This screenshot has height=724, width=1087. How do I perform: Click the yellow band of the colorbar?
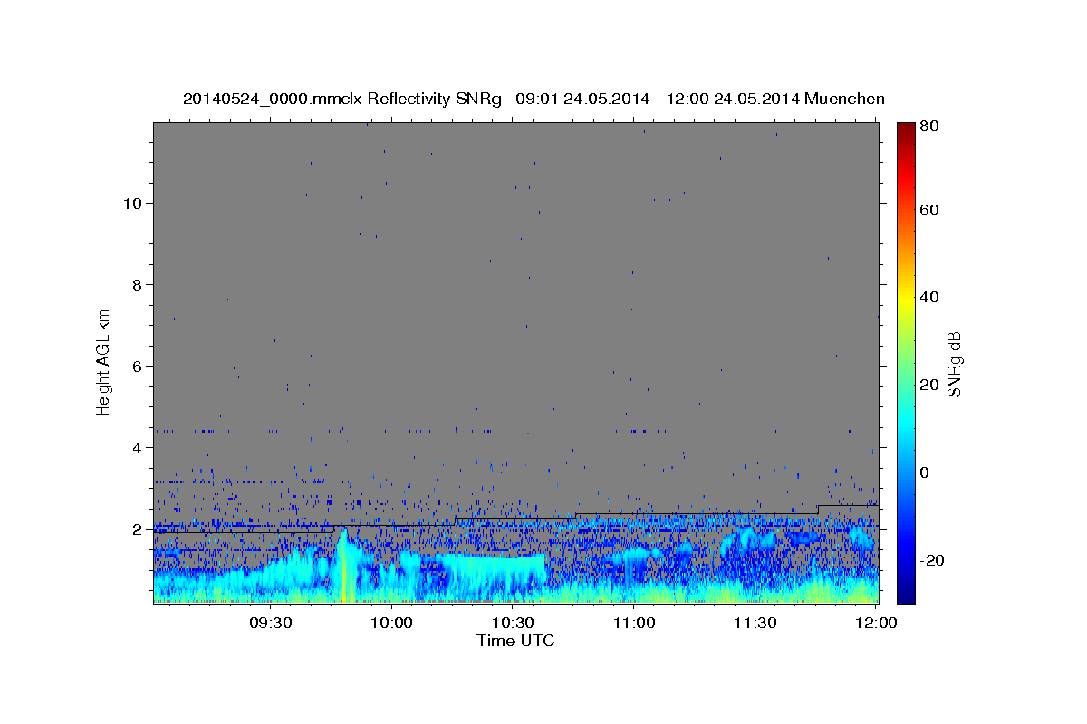pos(906,299)
